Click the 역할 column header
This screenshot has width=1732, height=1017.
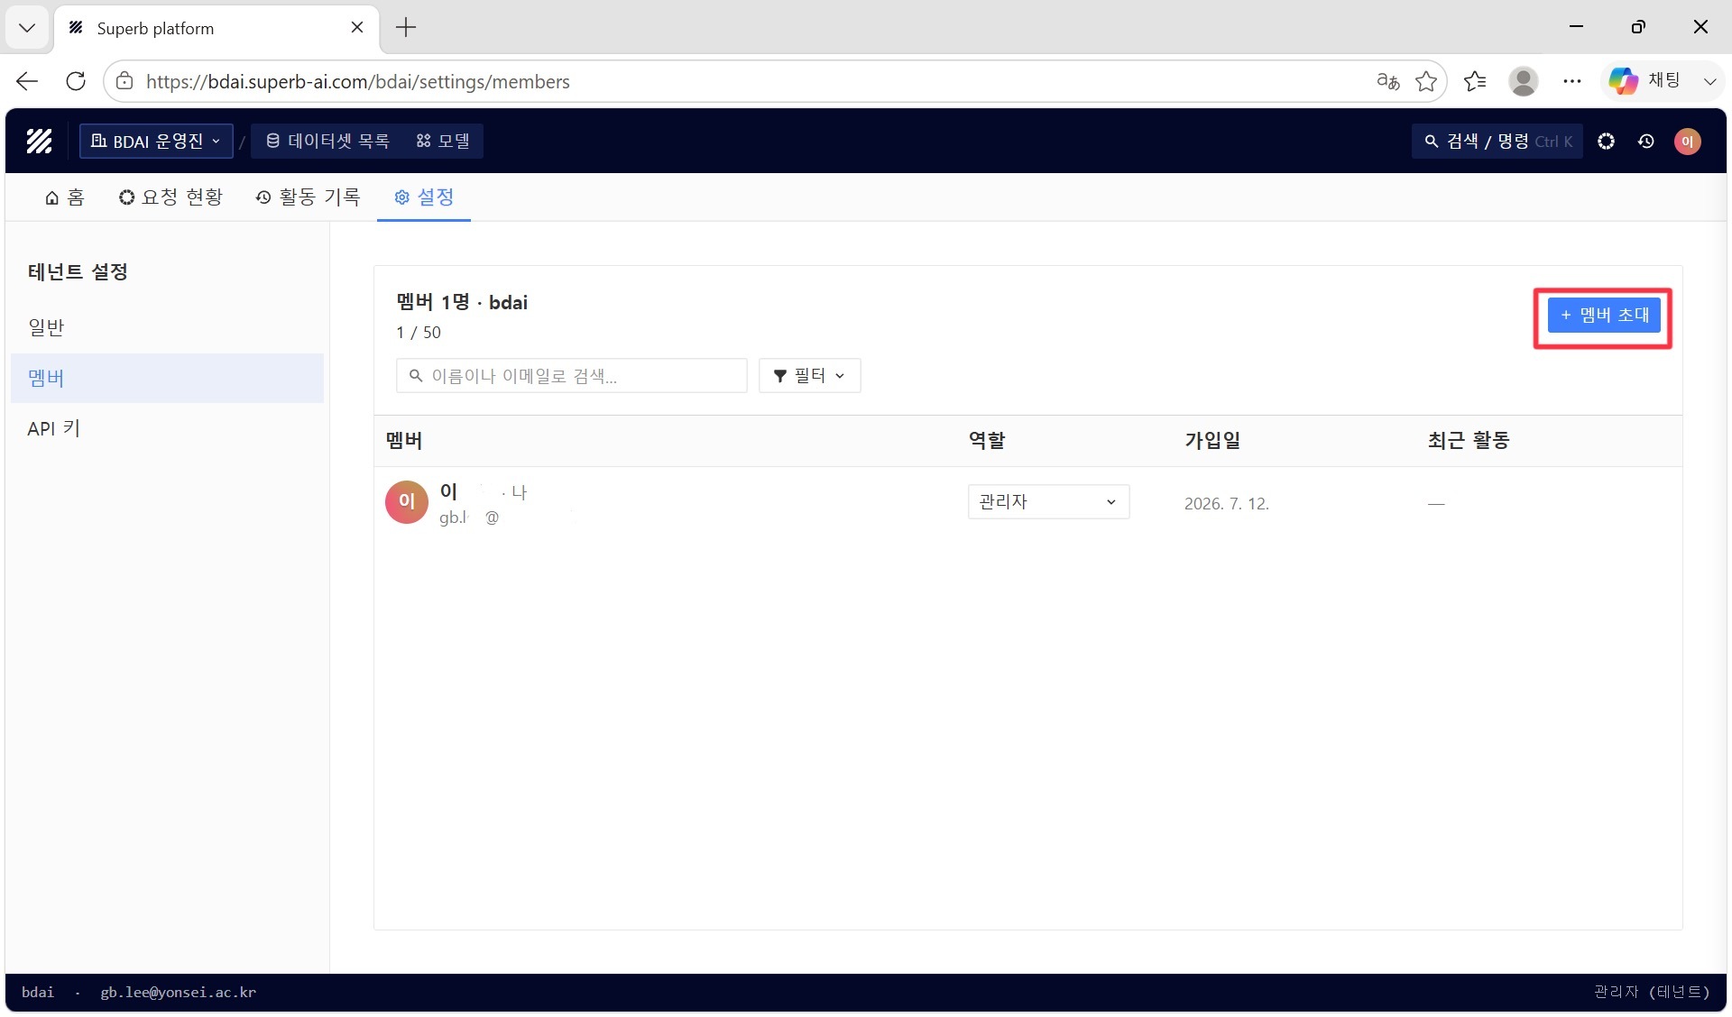pos(987,440)
